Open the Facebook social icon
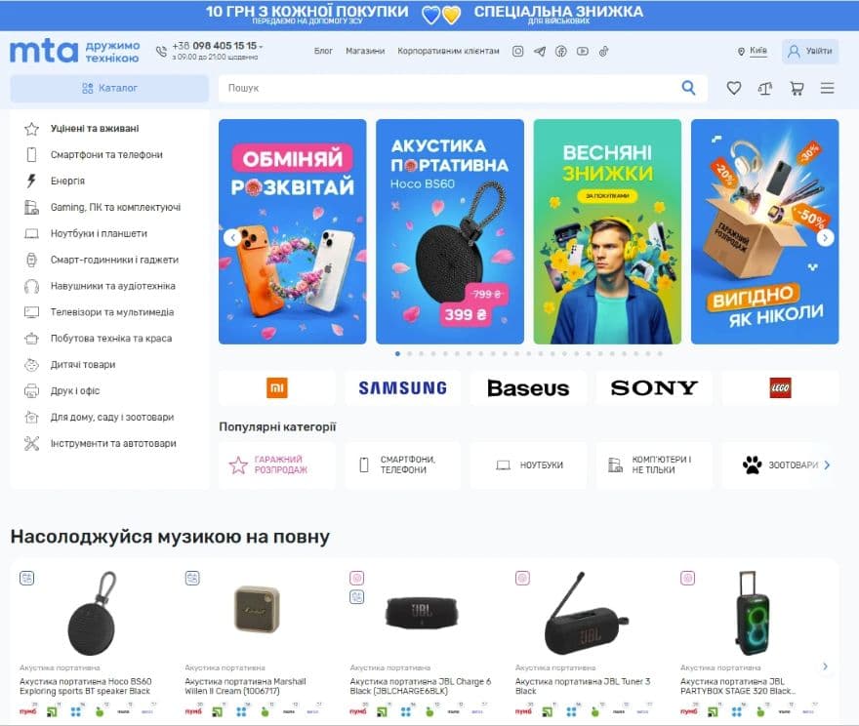The image size is (859, 726). coord(561,52)
